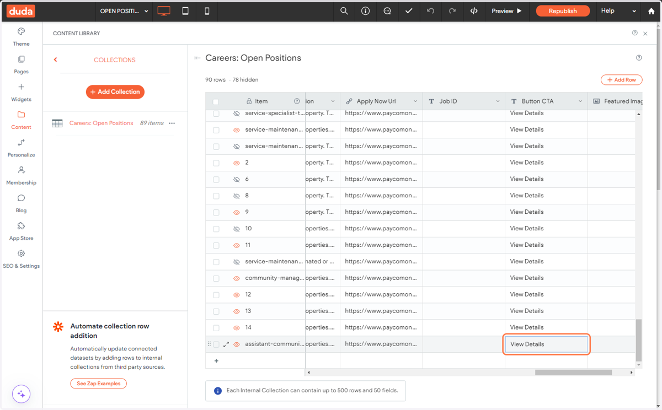Click the AI assistant sparkle button
662x410 pixels.
pos(22,394)
